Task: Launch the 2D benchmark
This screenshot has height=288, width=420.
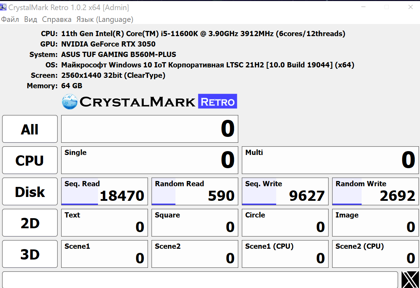Action: coord(30,223)
